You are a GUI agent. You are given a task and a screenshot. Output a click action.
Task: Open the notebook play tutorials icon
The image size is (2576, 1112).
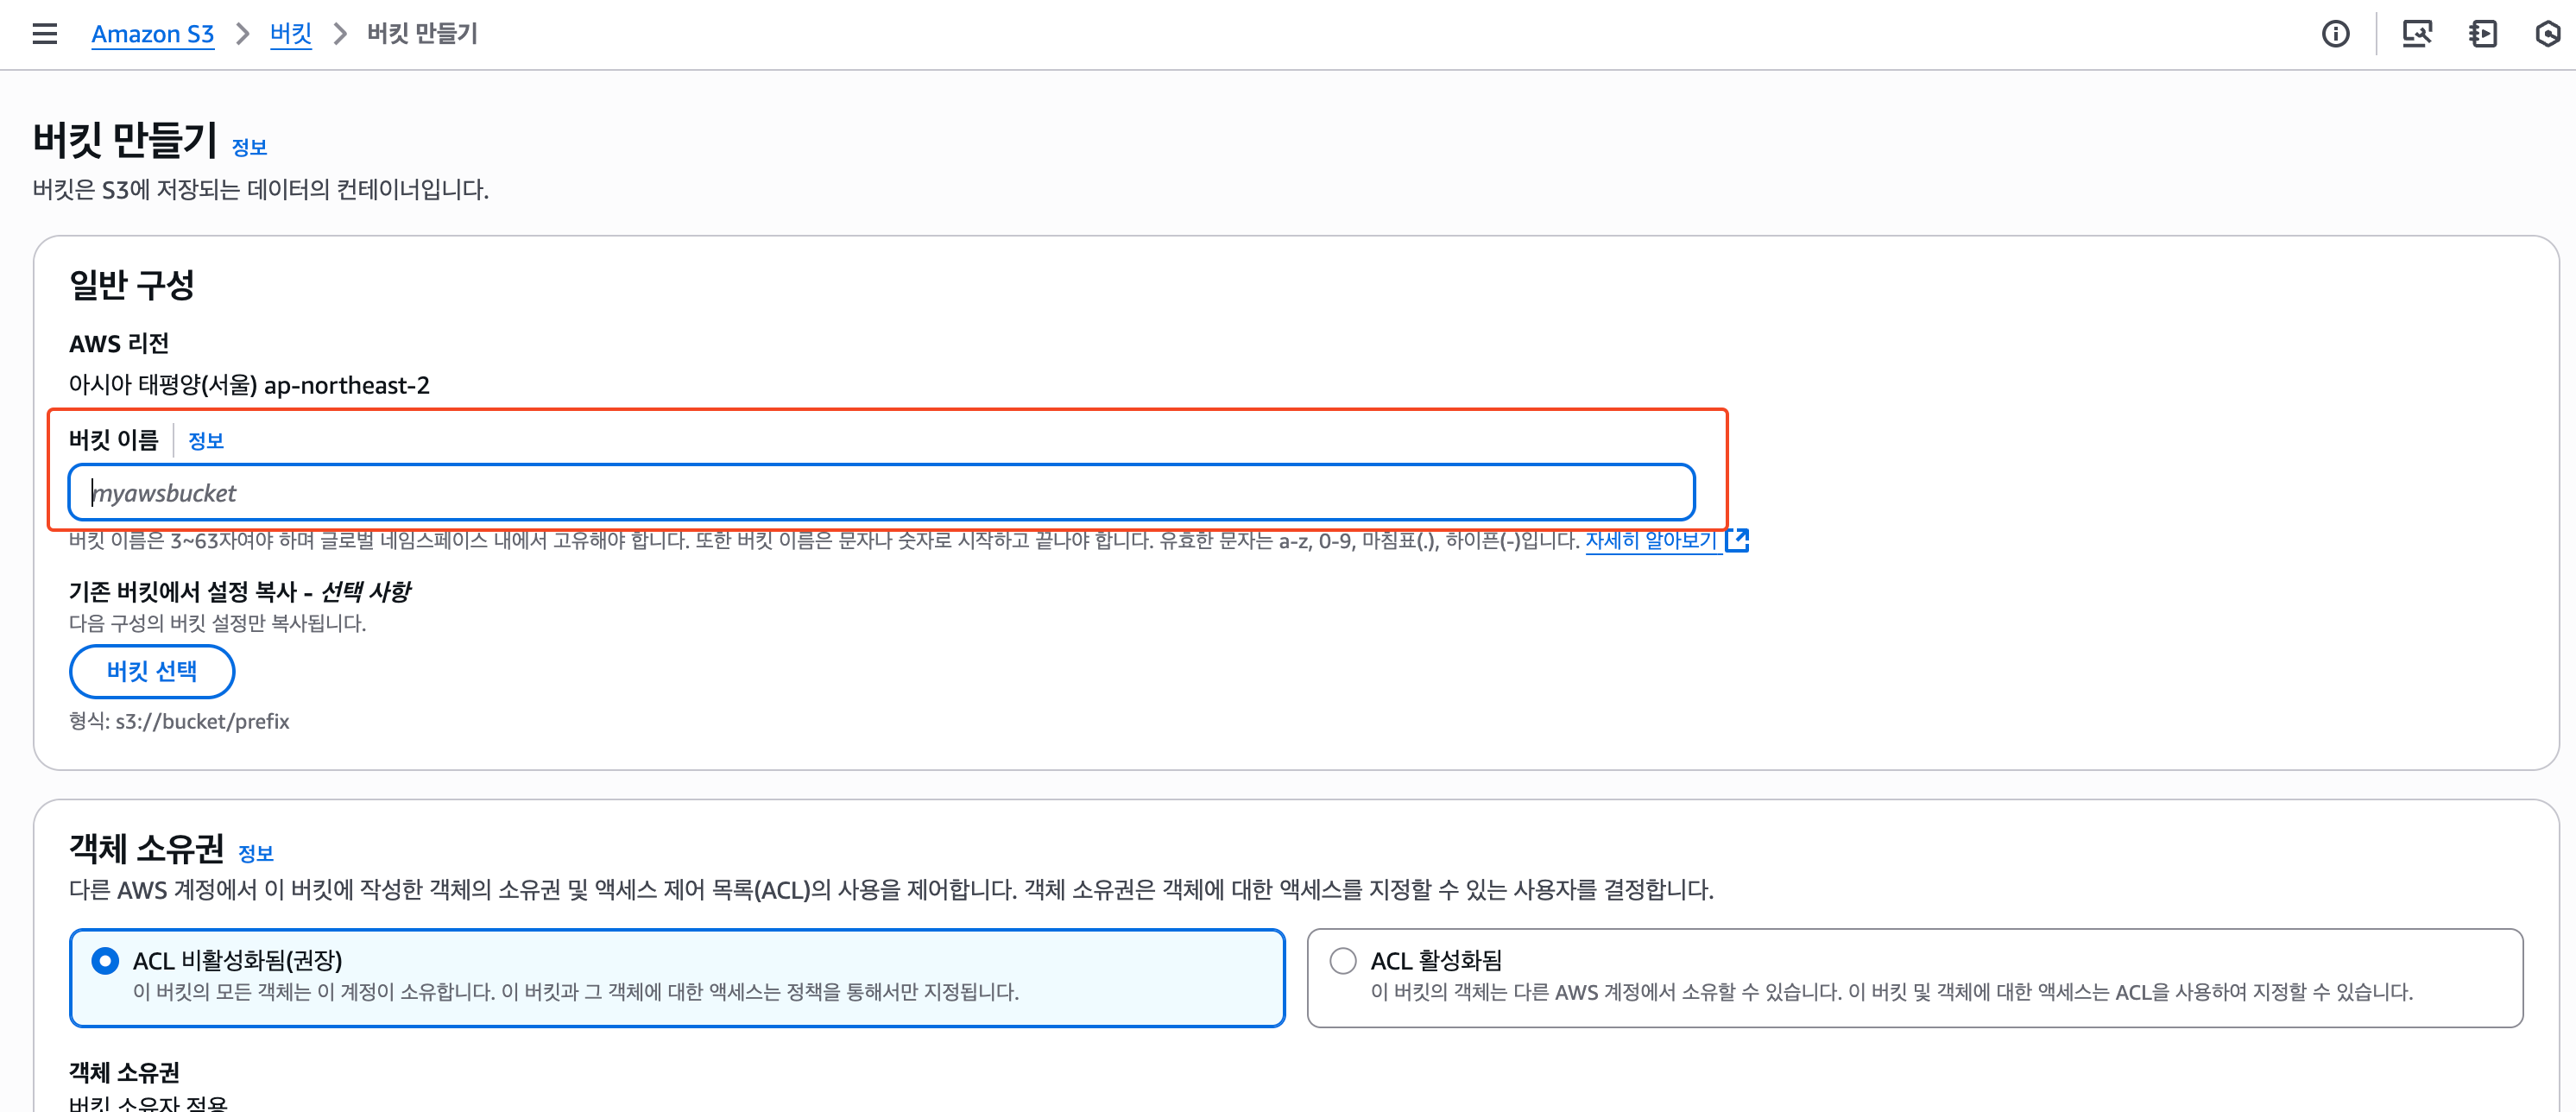[2482, 34]
